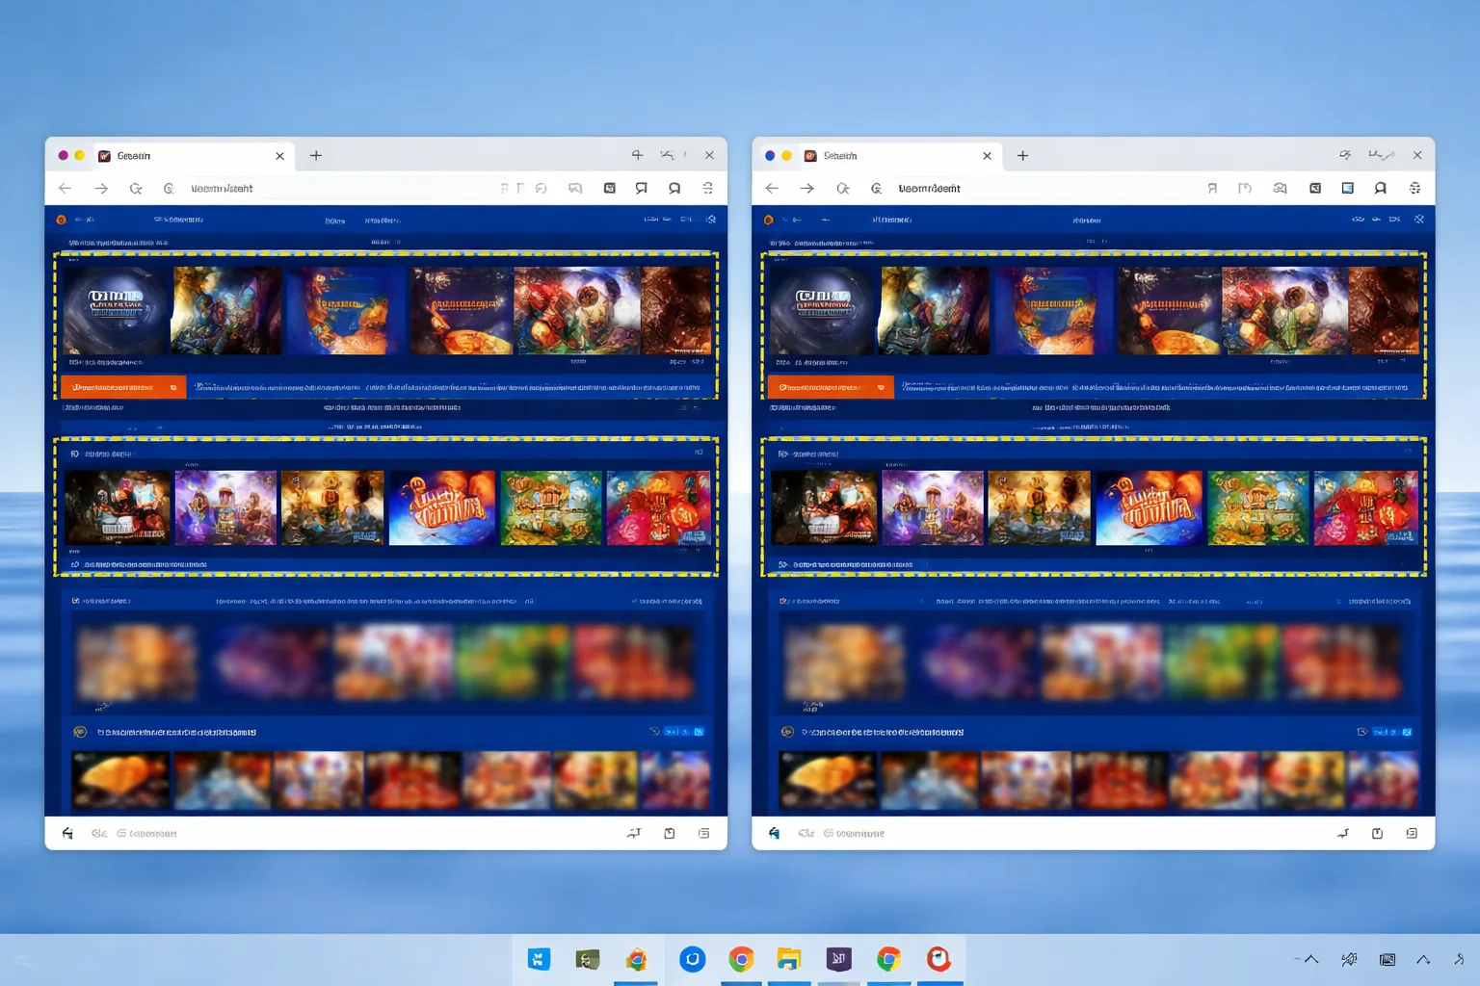Open the purple app icon on the taskbar
Viewport: 1480px width, 986px height.
tap(839, 959)
